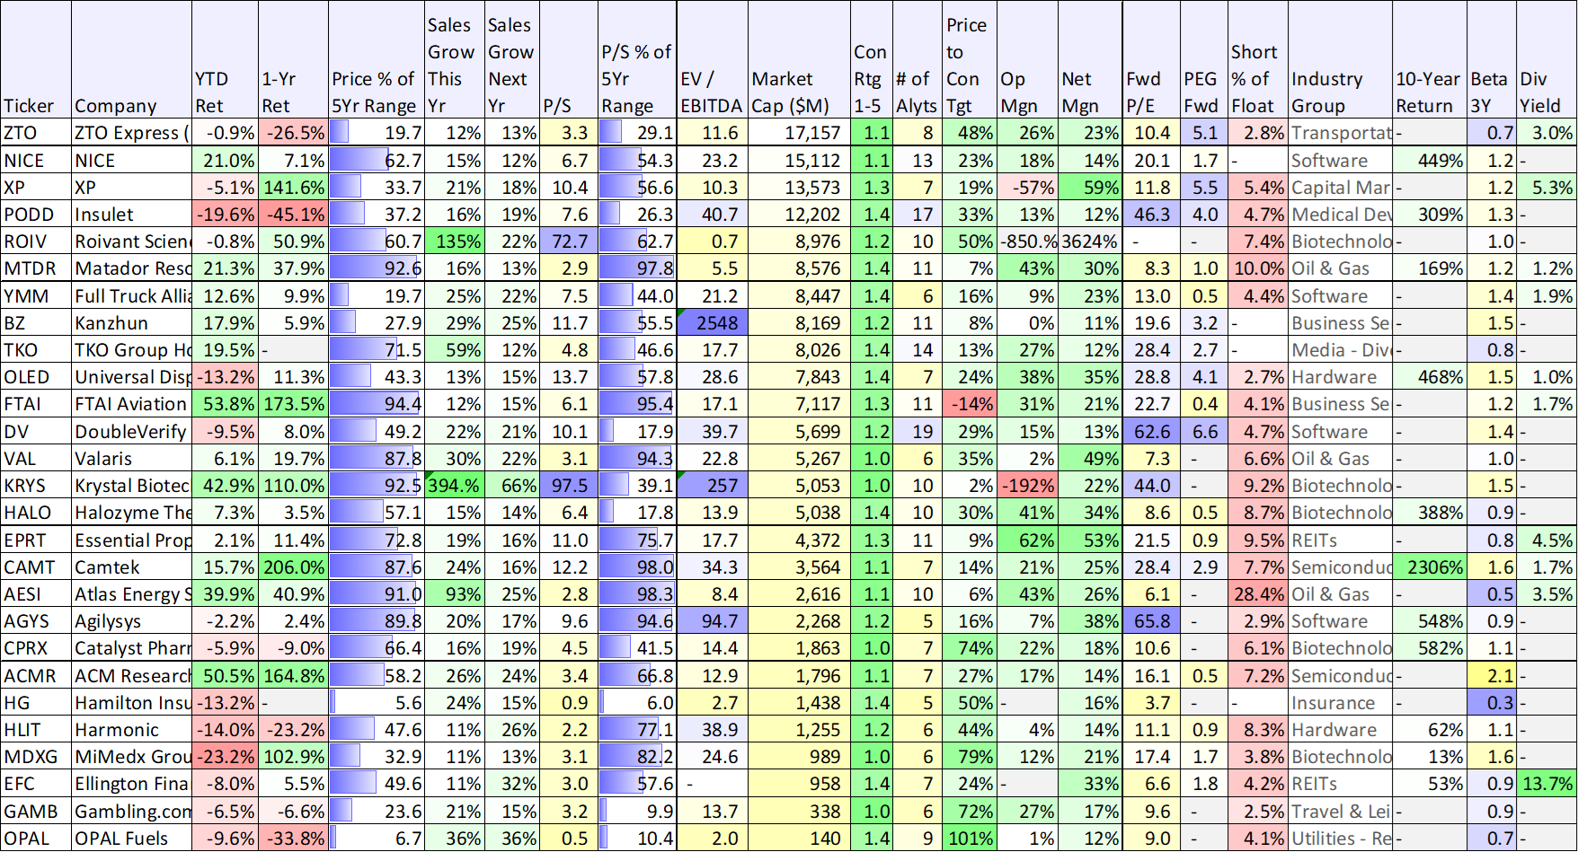This screenshot has height=852, width=1578.
Task: Click Krystal Biotech P/S value 97.5
Action: pos(569,486)
